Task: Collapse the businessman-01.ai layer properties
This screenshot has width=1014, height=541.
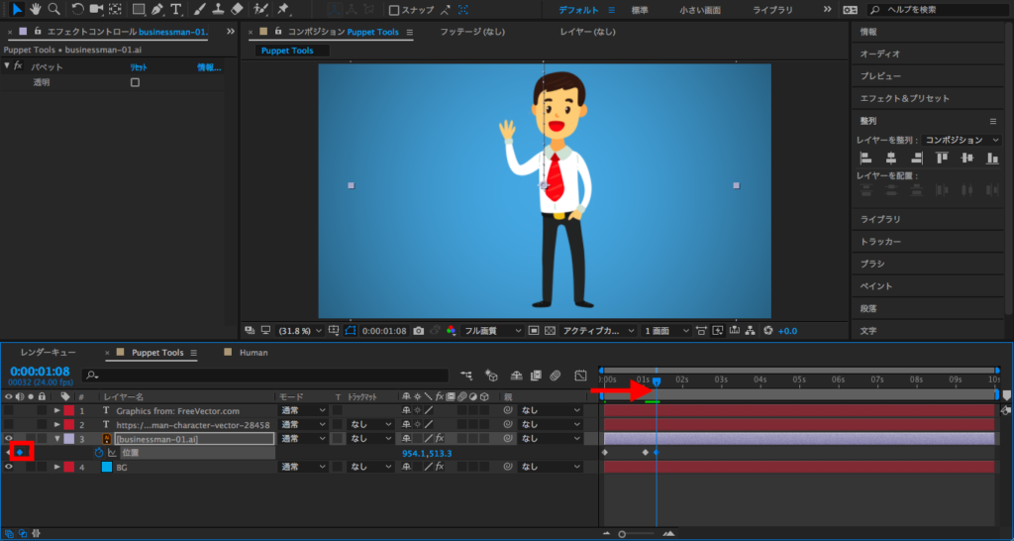Action: [x=56, y=438]
